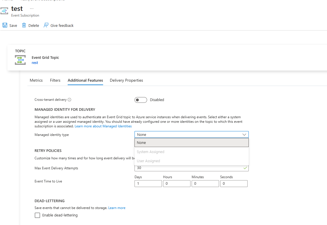
Task: Choose the System Assigned option
Action: point(191,152)
